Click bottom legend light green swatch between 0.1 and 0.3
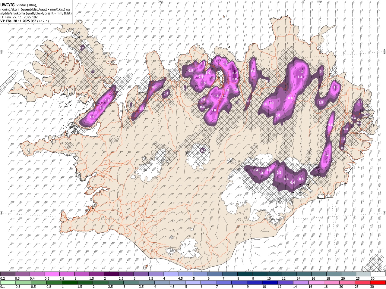This screenshot has width=386, height=289. click(x=8, y=282)
